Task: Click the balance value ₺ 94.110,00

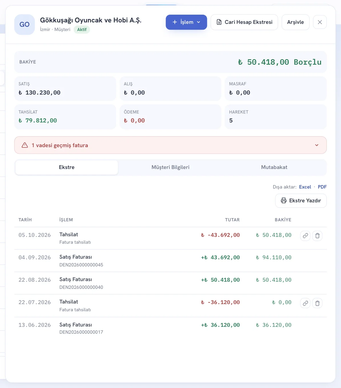Action: pos(274,258)
